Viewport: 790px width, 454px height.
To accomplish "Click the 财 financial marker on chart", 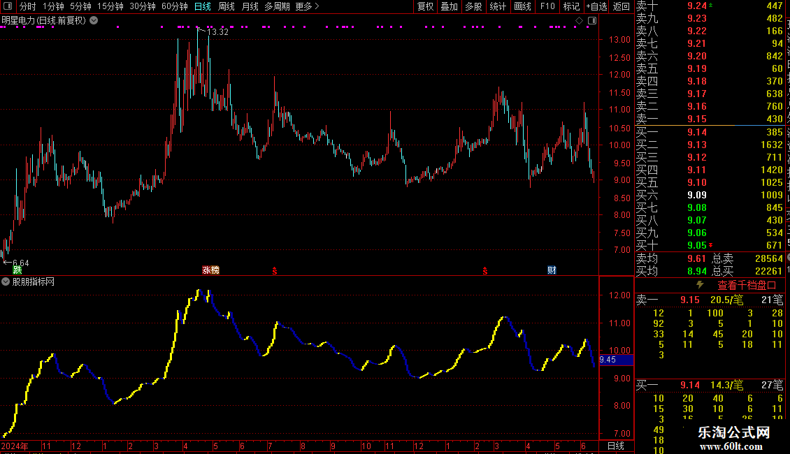I will (552, 270).
